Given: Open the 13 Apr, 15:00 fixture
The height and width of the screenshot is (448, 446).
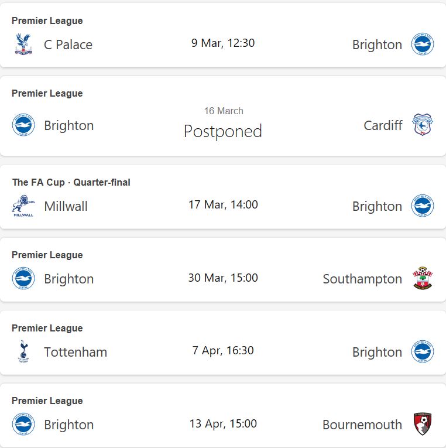Looking at the screenshot, I should pyautogui.click(x=223, y=423).
